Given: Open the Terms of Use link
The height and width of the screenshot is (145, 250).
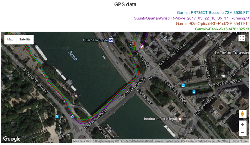Looking at the screenshot, I should pos(239,141).
